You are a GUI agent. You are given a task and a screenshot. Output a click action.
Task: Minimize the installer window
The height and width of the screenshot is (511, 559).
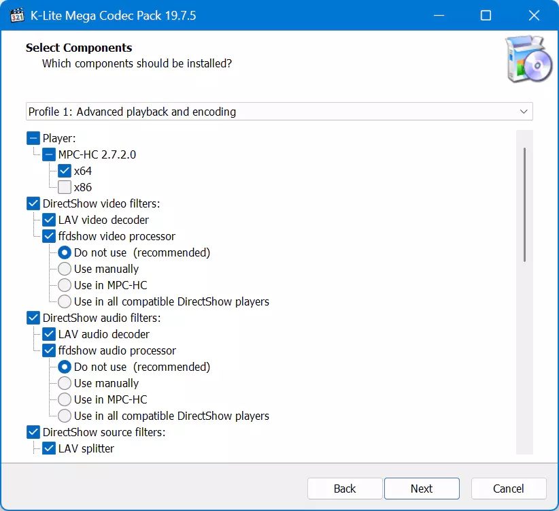pos(439,16)
